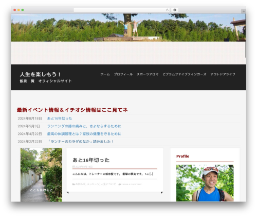
Task: Click date text 2024年8月18日
Action: pyautogui.click(x=30, y=119)
